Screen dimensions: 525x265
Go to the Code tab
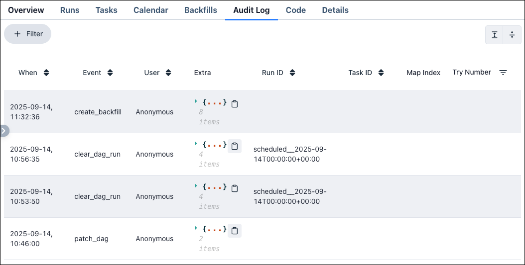pos(295,10)
